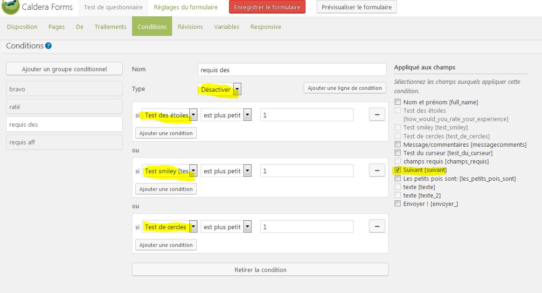Open comparison dropdown in the Test de cercles row

point(226,227)
